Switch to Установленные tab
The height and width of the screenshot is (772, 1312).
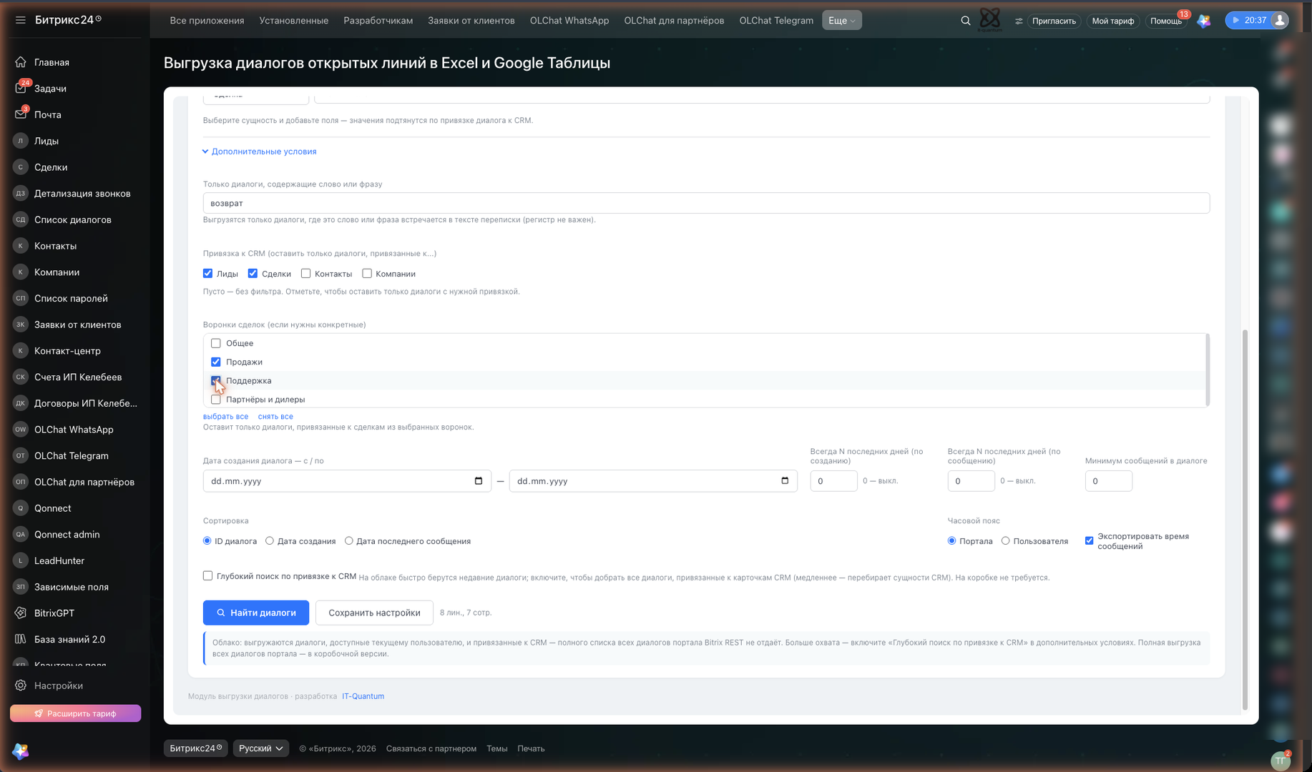pos(294,20)
